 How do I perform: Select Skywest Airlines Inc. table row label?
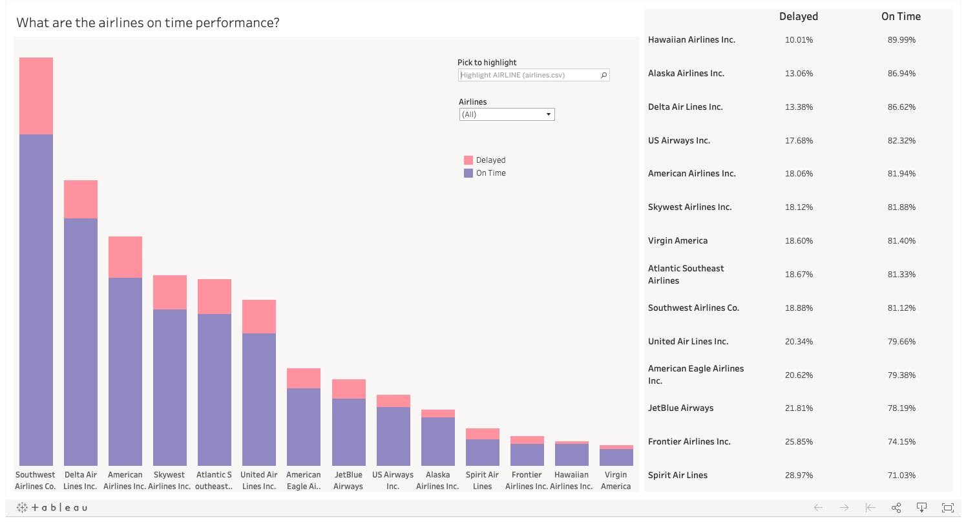(690, 207)
